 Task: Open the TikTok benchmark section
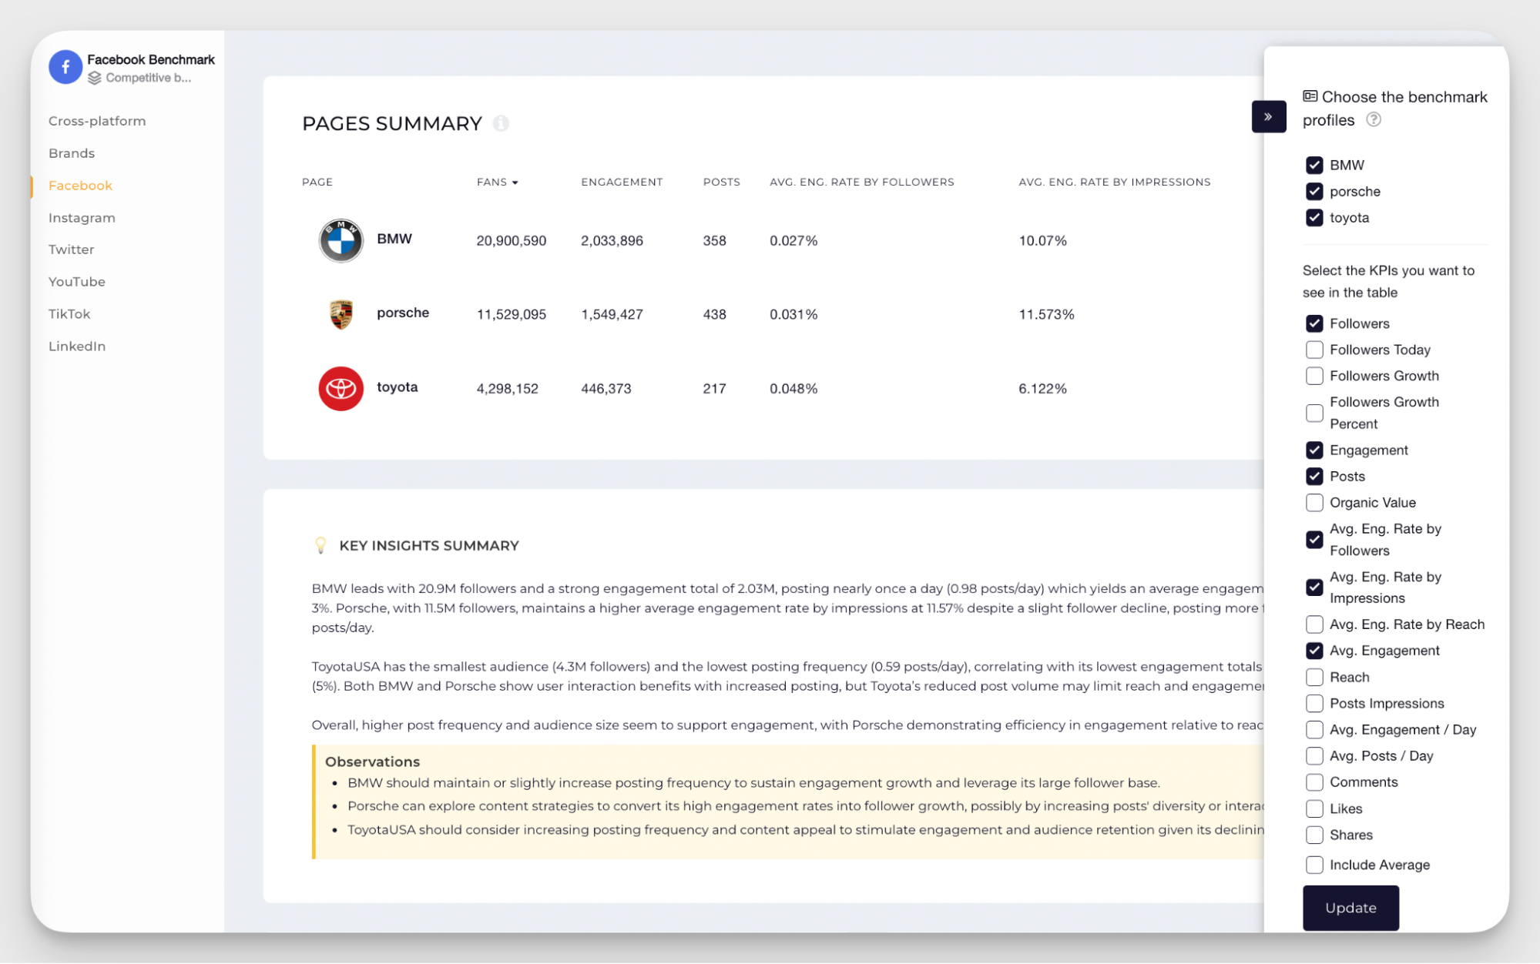[x=69, y=313]
